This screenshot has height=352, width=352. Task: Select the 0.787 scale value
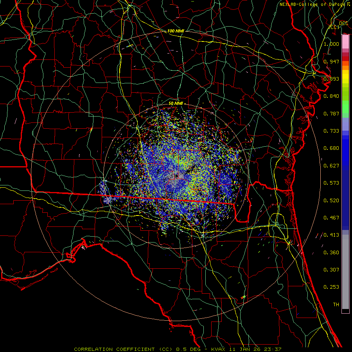point(331,113)
